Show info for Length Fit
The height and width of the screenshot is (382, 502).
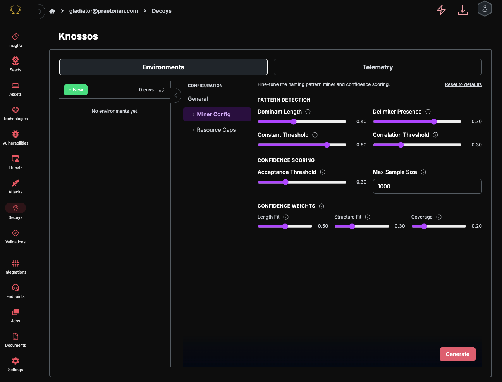coord(286,217)
